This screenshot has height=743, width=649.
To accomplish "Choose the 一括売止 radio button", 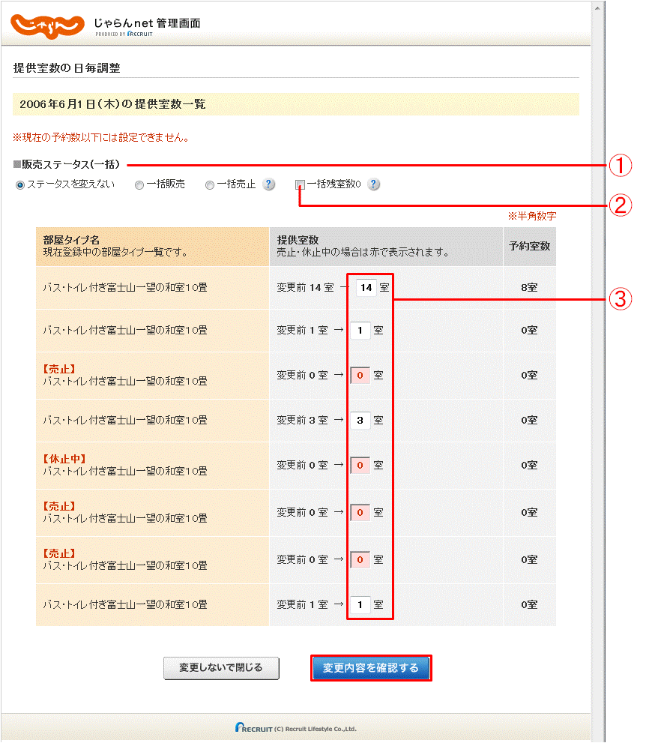I will [x=210, y=185].
